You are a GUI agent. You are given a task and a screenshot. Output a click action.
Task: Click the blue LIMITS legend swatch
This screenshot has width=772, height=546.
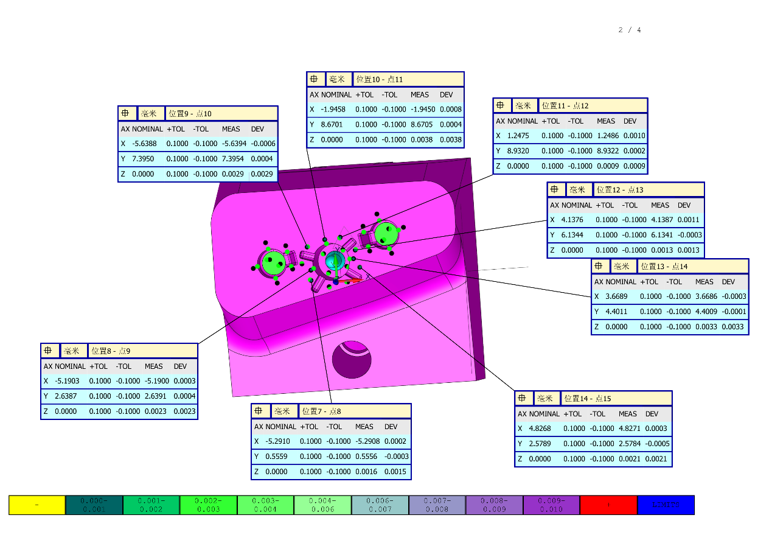coord(666,505)
